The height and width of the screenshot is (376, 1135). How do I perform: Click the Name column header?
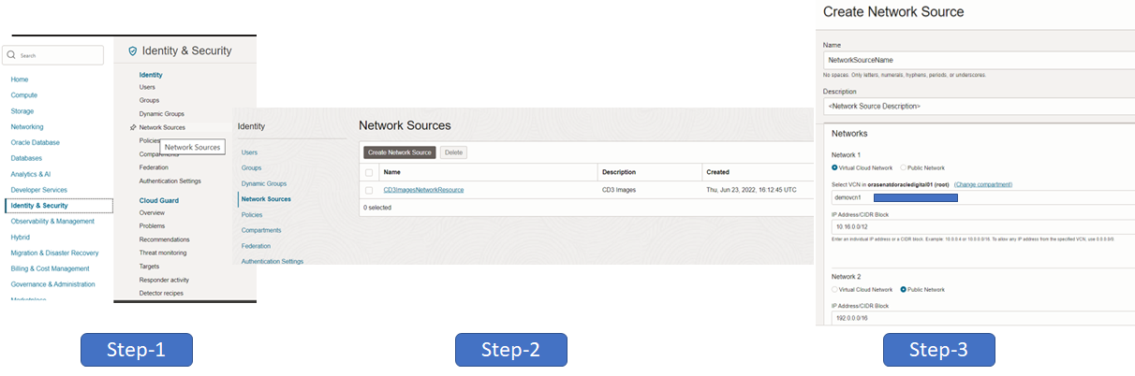392,172
